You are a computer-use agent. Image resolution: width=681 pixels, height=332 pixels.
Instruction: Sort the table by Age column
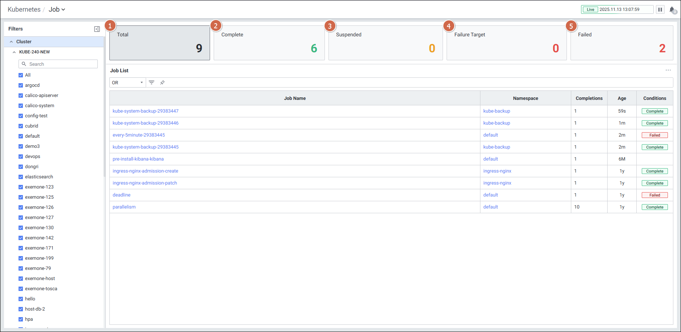click(x=621, y=98)
